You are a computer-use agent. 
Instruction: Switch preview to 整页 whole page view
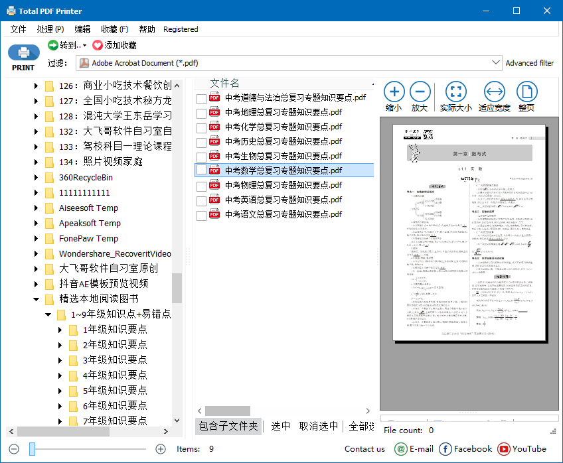[526, 92]
